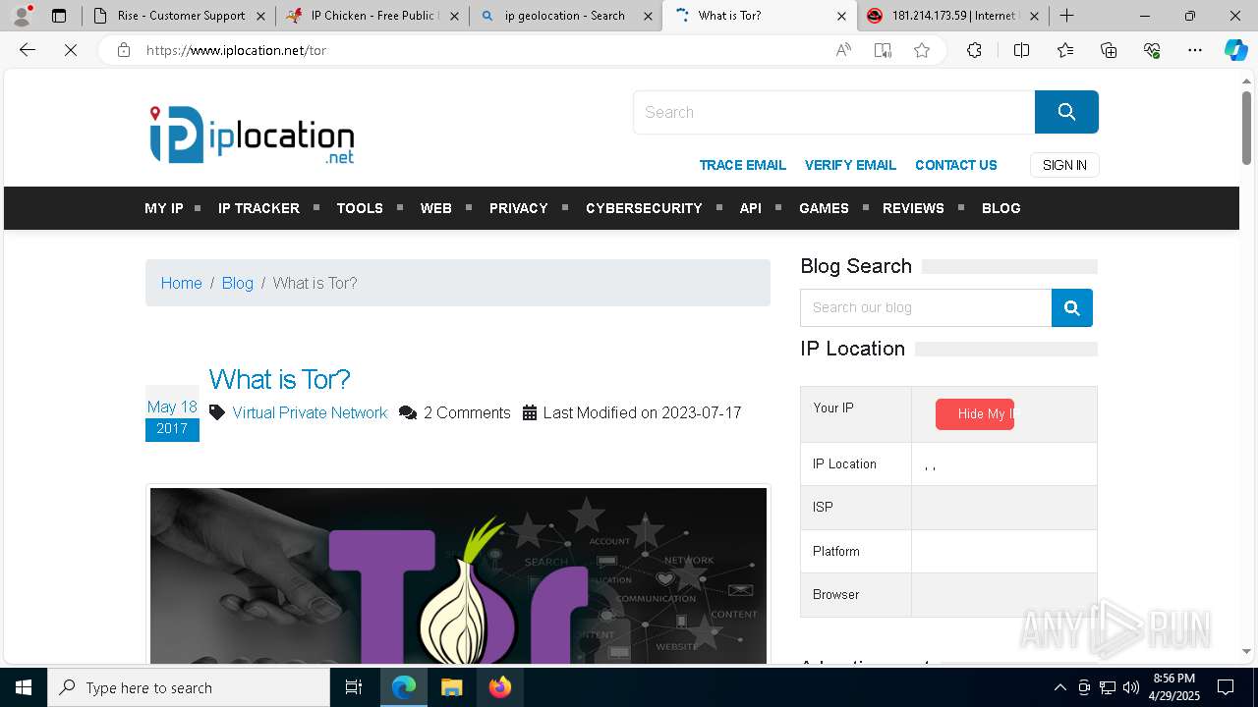Open the immersive reader icon
1258x707 pixels.
pos(883,50)
